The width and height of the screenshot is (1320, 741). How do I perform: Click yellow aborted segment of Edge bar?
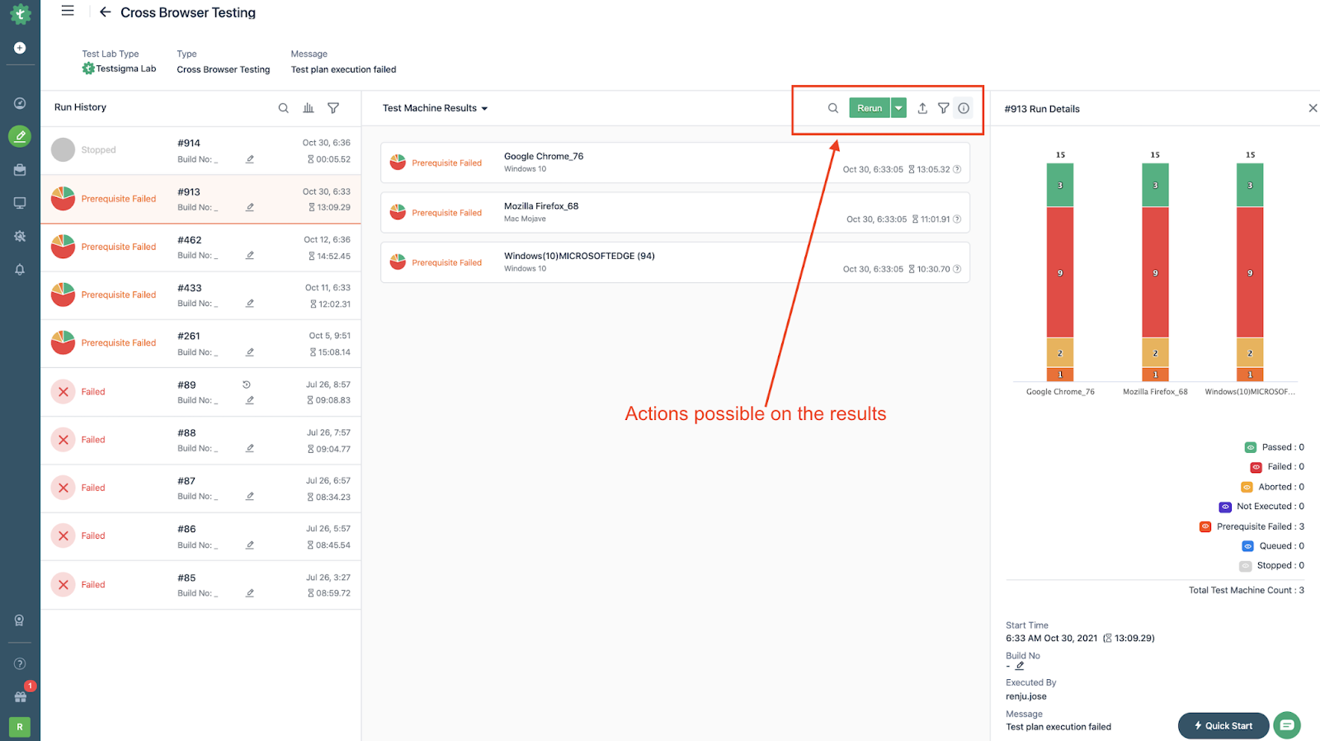[1250, 352]
